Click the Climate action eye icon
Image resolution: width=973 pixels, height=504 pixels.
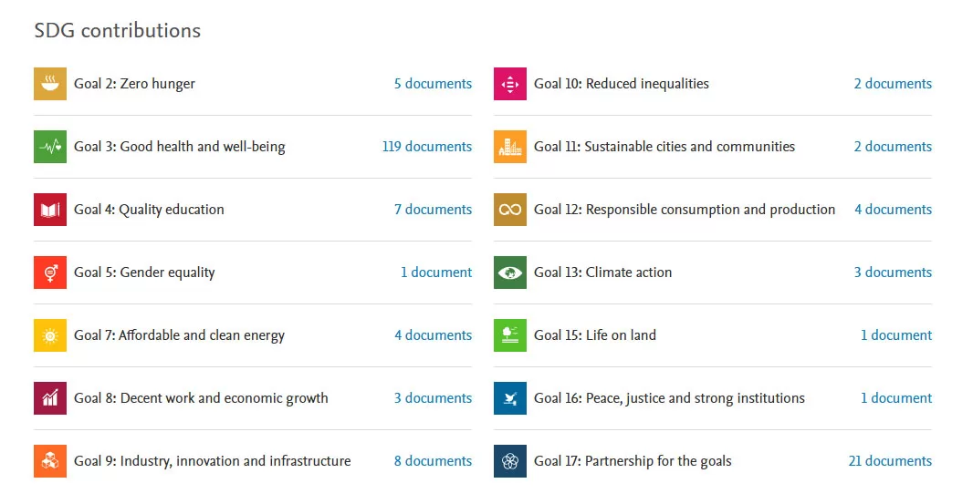click(510, 273)
